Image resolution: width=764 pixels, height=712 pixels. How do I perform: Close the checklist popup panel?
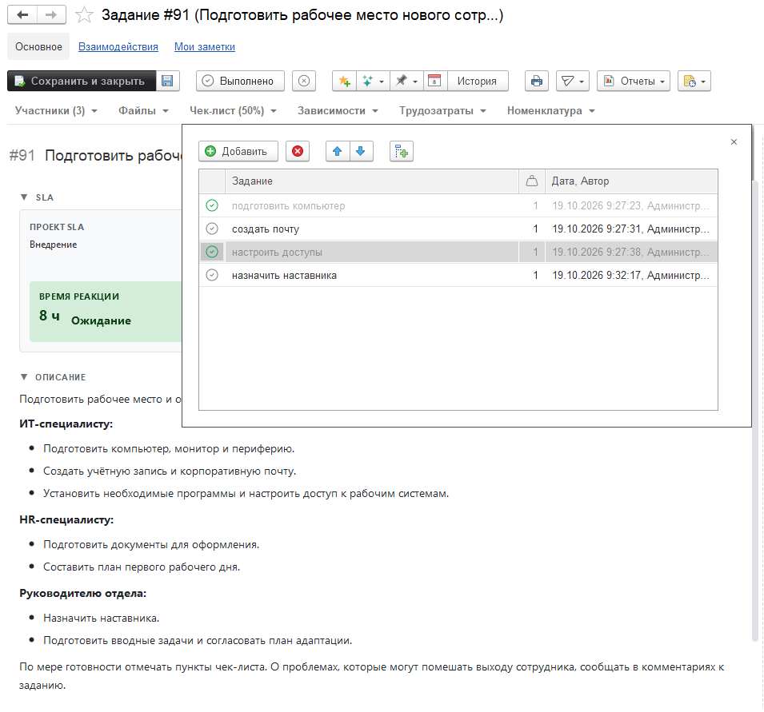pyautogui.click(x=734, y=141)
